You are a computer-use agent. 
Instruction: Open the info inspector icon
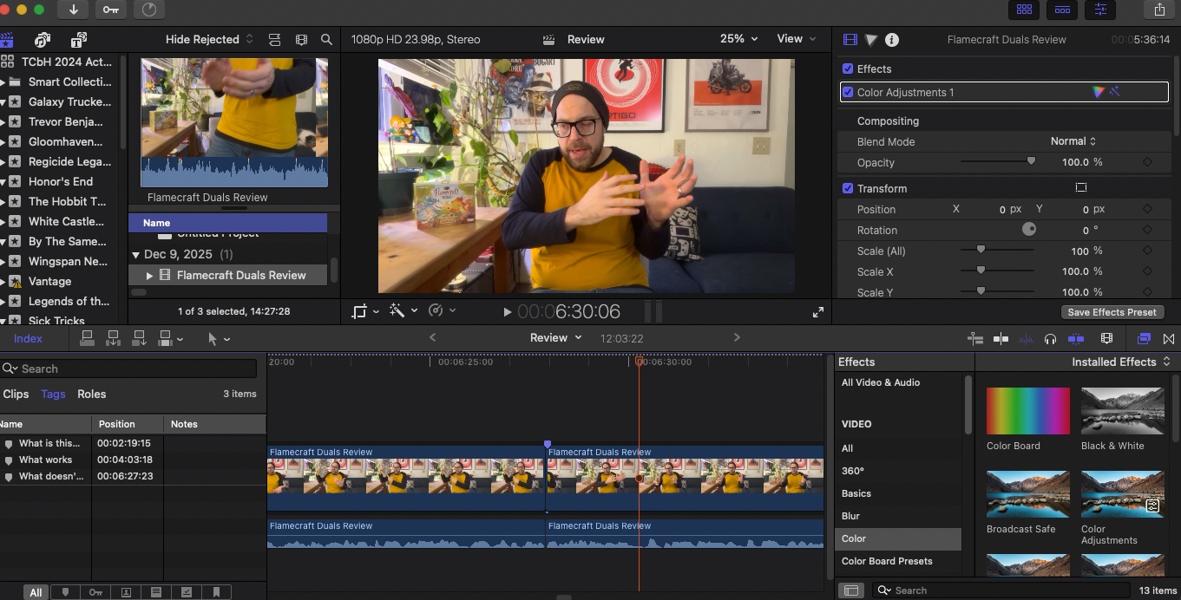[x=891, y=40]
